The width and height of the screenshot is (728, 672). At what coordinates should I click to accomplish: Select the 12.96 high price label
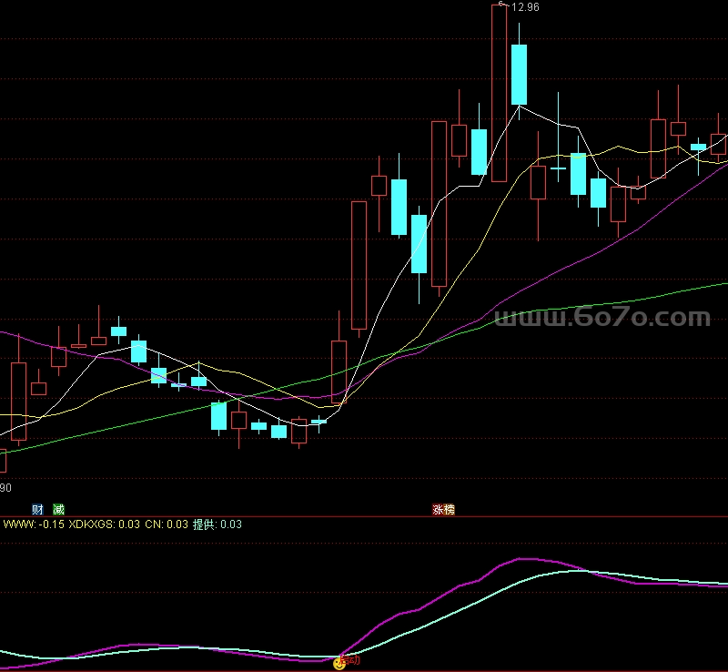coord(525,7)
